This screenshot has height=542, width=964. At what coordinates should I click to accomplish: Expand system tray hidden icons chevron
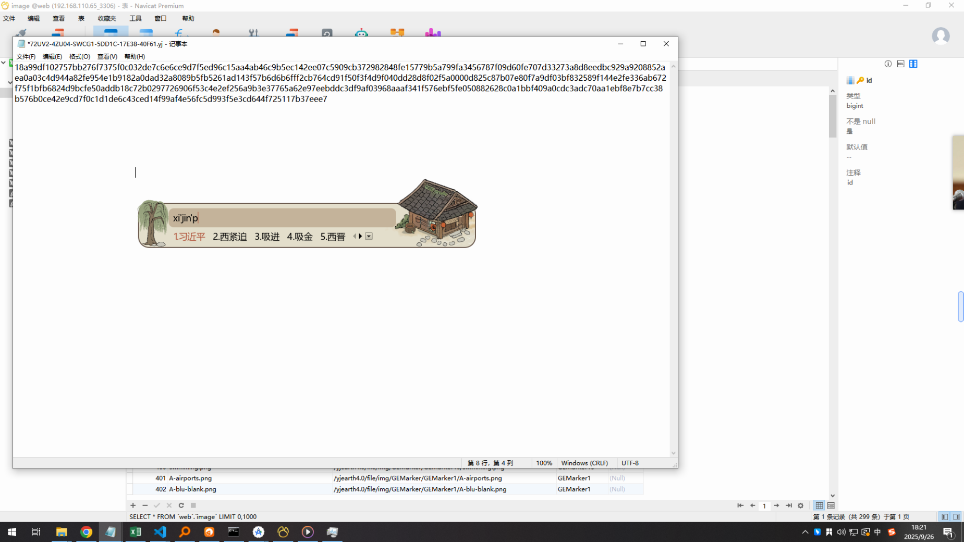[x=805, y=532]
